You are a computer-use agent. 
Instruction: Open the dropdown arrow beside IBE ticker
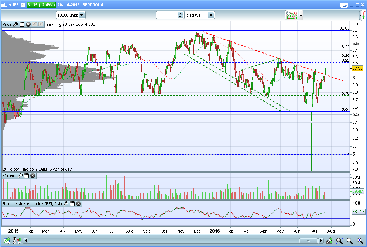tap(10, 5)
